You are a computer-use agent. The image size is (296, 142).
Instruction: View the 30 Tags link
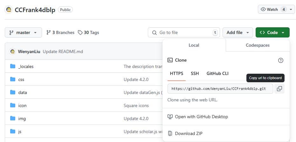point(88,32)
